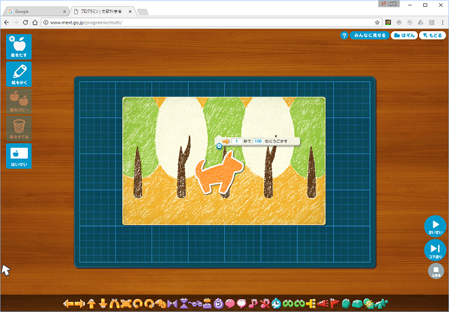449x312 pixels.
Task: Remove the move block with minus icon
Action: [x=219, y=147]
